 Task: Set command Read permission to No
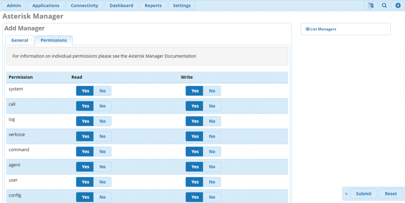tap(102, 152)
